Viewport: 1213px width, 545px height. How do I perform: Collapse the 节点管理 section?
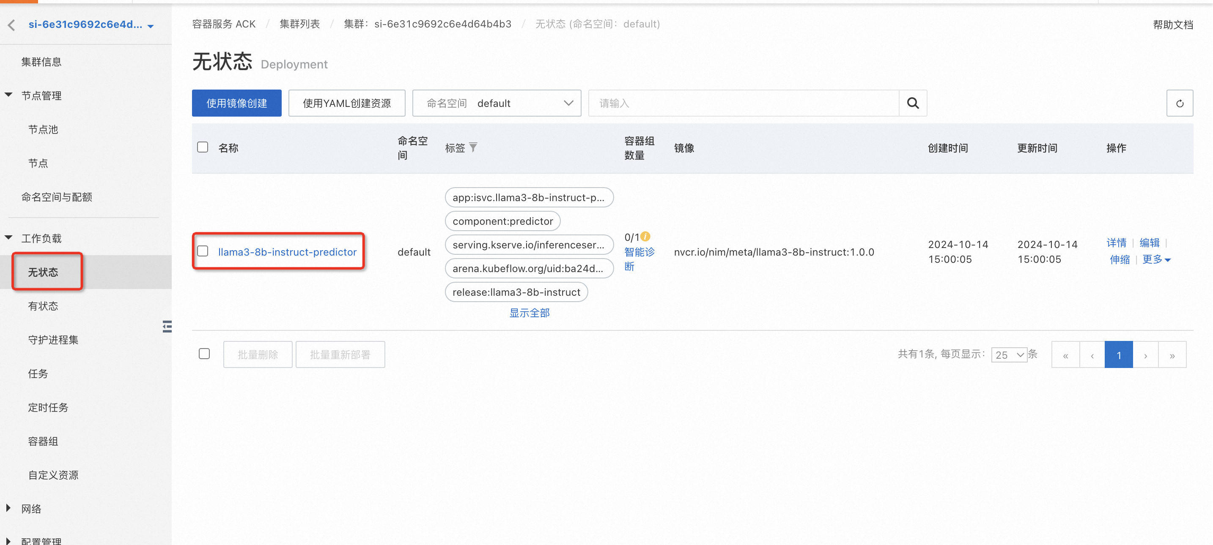pos(8,95)
